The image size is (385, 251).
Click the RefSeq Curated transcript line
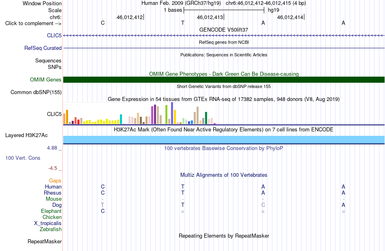click(x=224, y=48)
